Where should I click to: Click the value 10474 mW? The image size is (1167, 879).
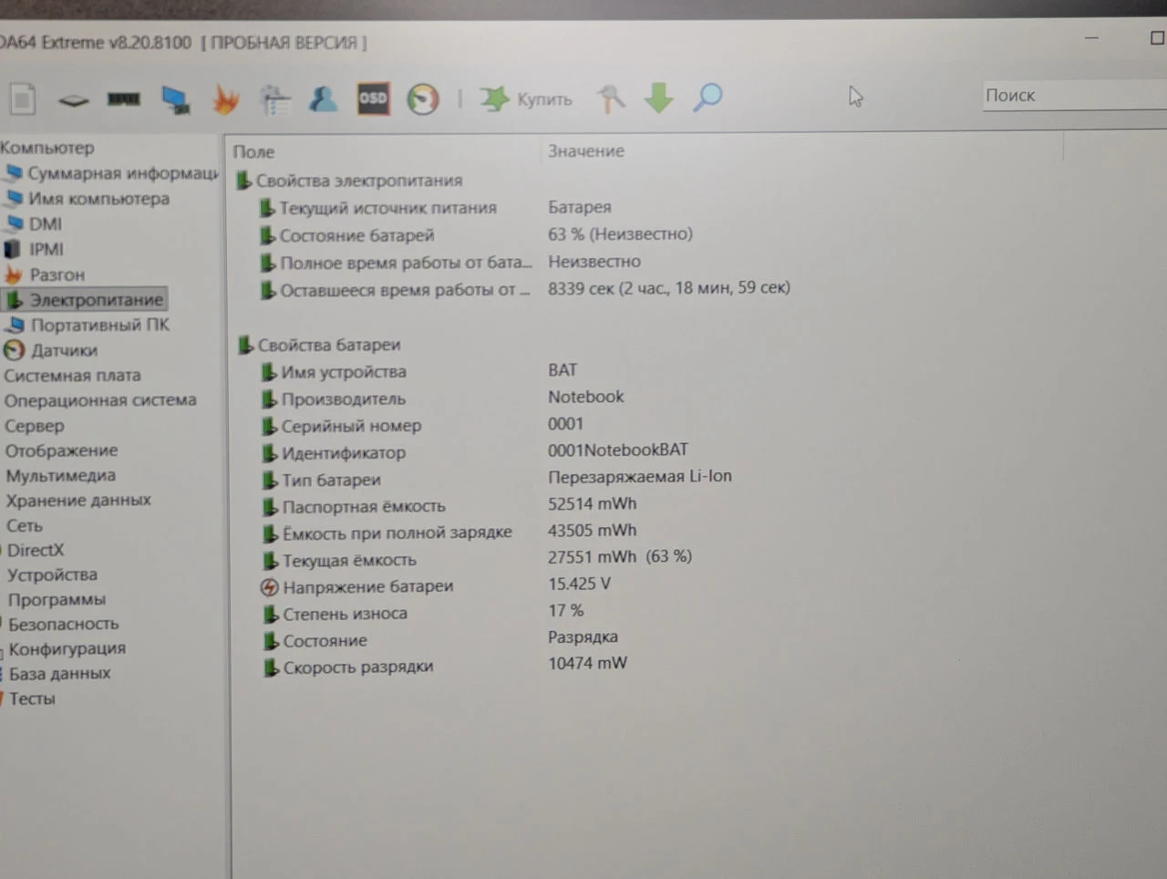[x=587, y=663]
